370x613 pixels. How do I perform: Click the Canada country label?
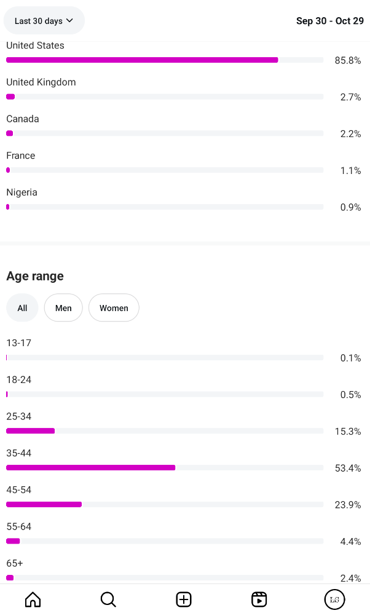click(23, 119)
